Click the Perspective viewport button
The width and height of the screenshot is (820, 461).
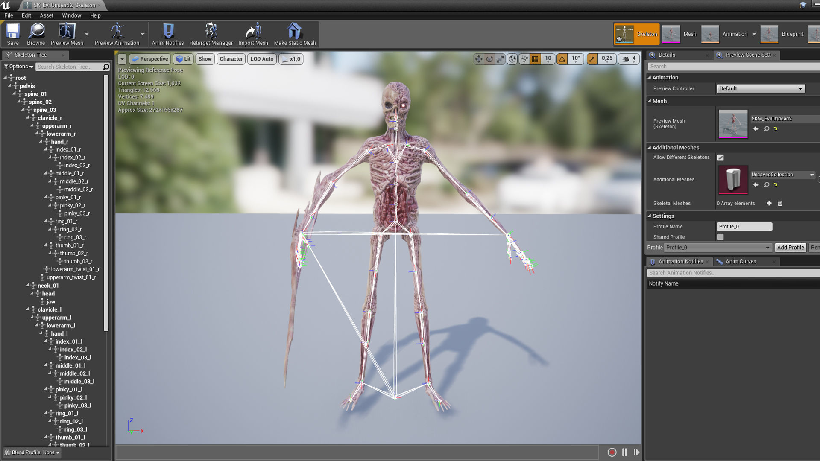[x=150, y=59]
